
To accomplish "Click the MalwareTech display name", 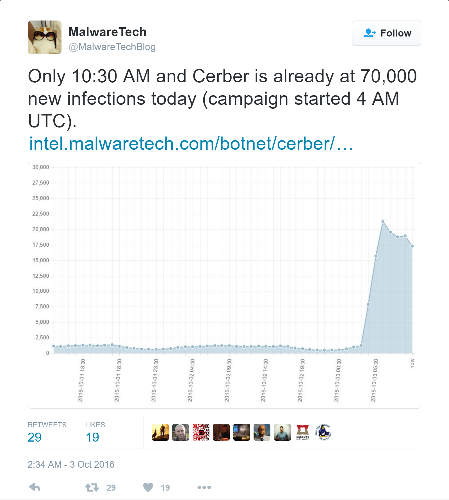I will click(108, 32).
